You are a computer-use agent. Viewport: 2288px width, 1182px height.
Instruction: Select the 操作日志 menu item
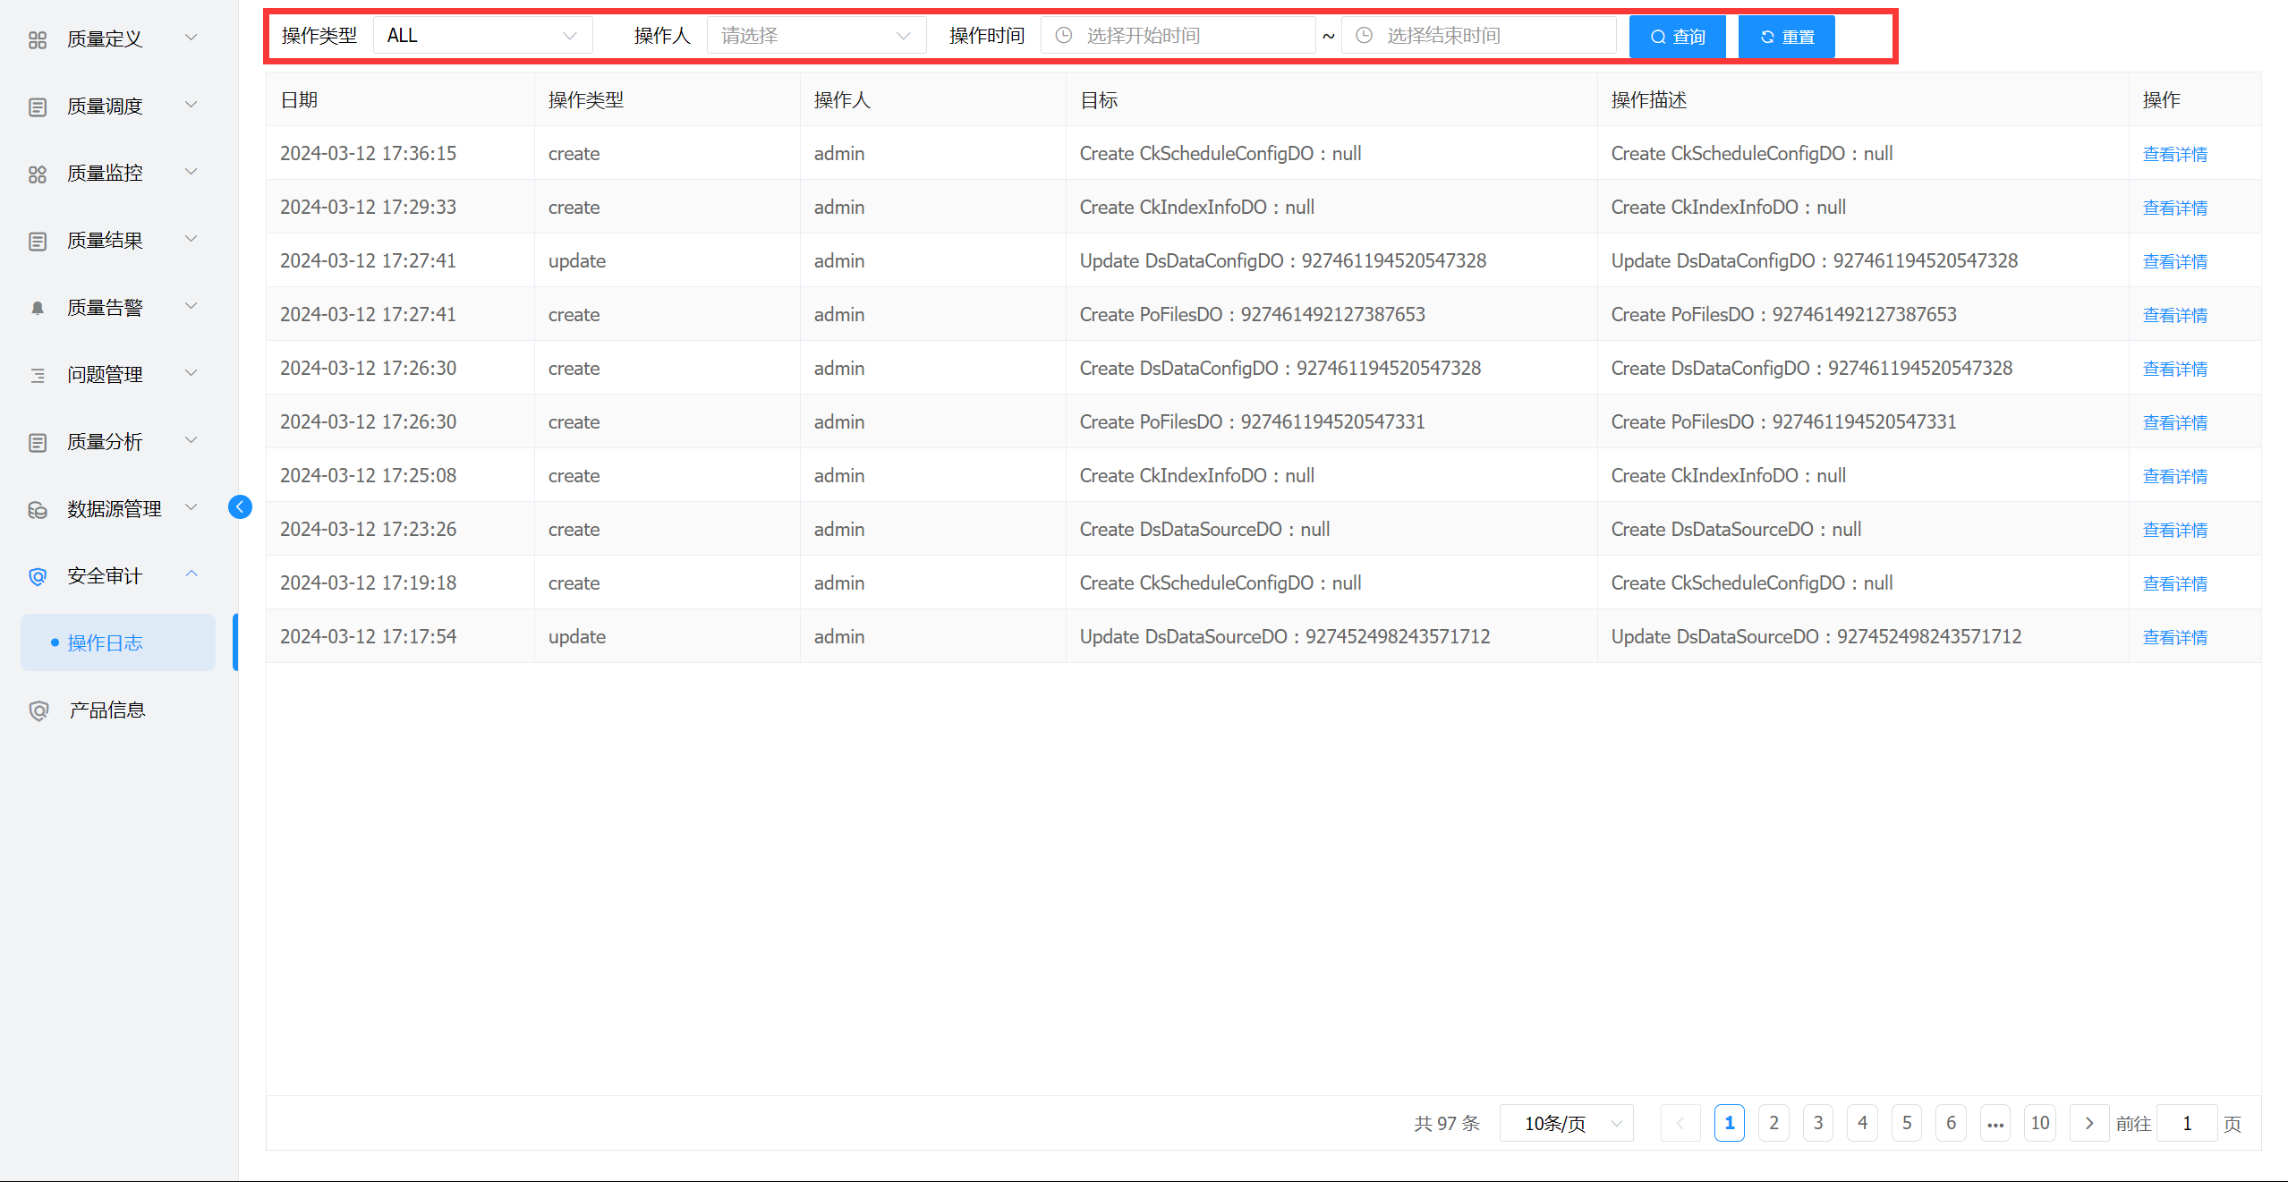pyautogui.click(x=106, y=642)
